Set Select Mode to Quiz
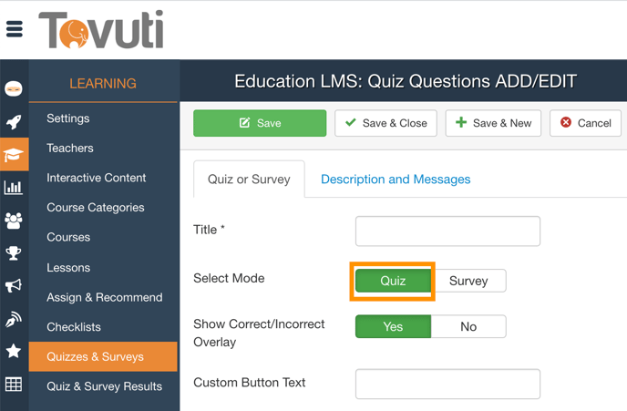This screenshot has width=627, height=411. click(x=393, y=281)
